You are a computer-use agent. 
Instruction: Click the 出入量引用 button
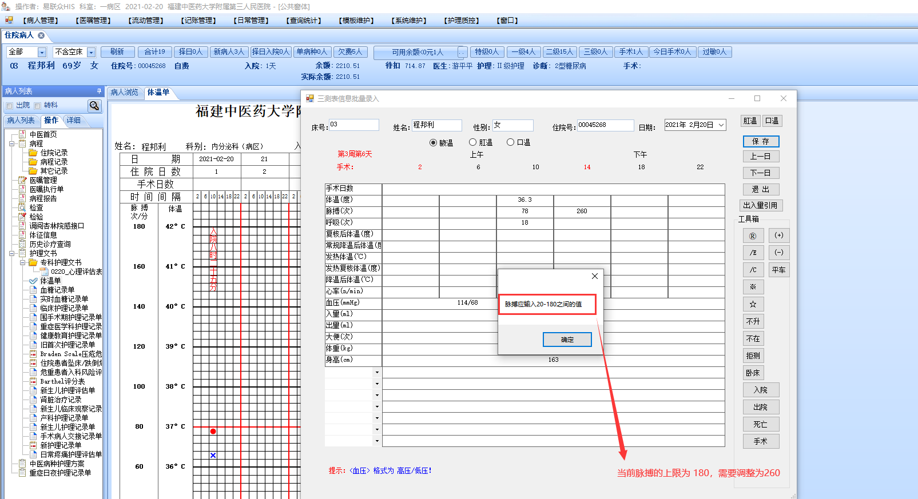[761, 205]
